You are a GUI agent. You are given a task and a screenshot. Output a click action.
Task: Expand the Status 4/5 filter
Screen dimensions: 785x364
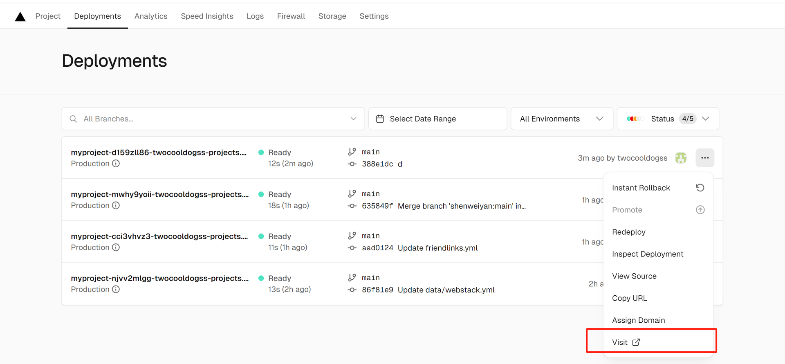[705, 119]
